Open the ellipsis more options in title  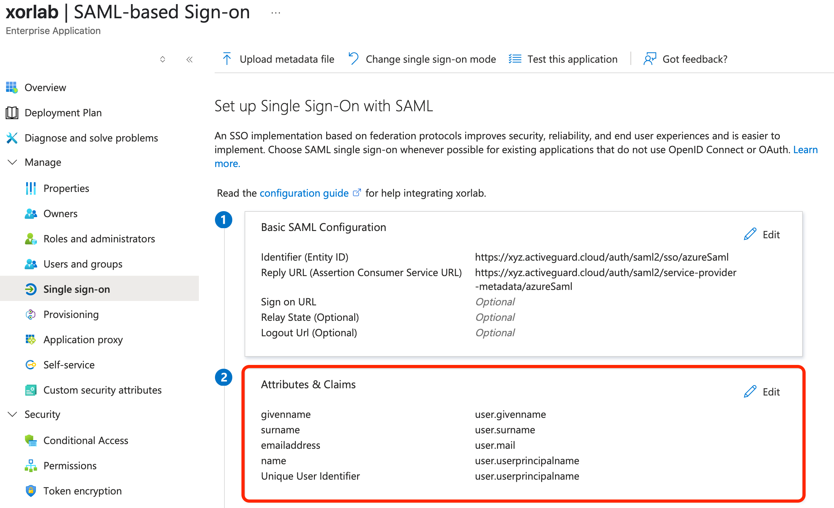point(276,13)
